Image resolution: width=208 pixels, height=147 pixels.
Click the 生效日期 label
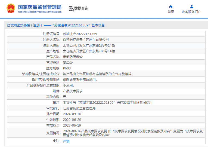tap(53, 120)
